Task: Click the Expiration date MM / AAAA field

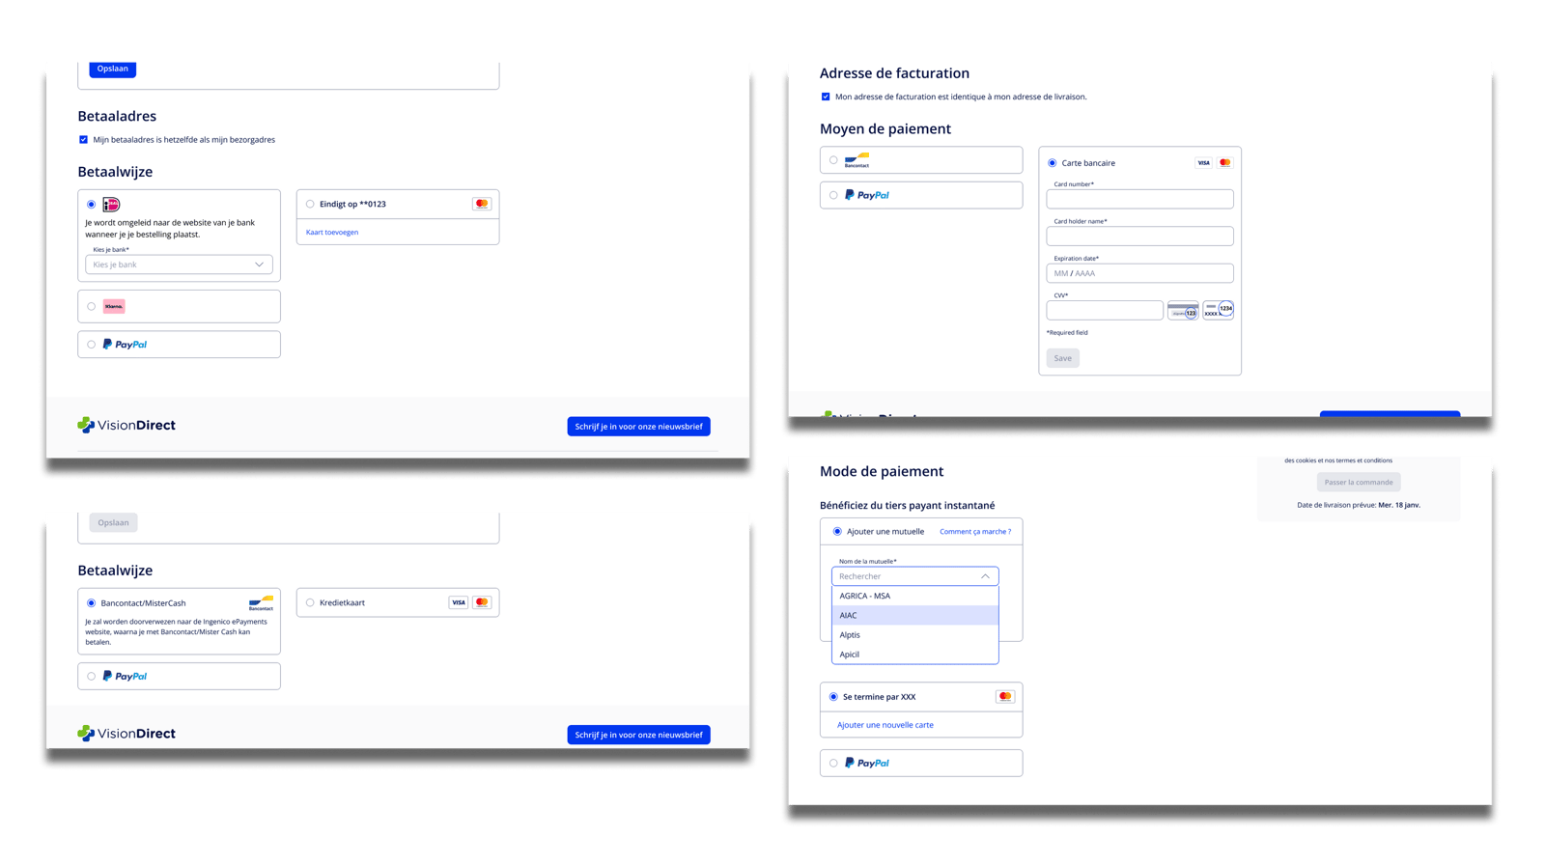Action: tap(1139, 273)
